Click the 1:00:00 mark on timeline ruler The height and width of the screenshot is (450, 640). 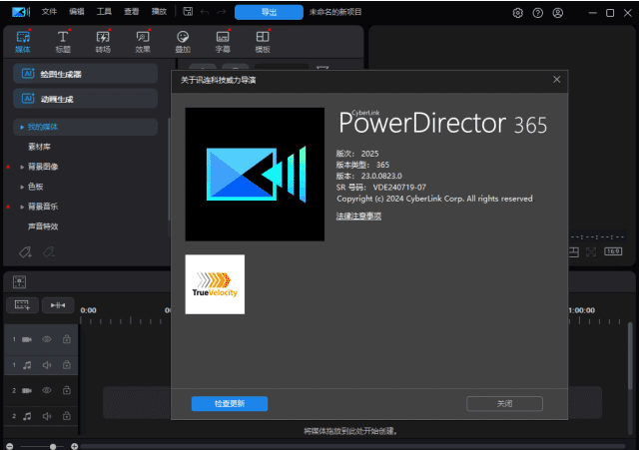tap(582, 310)
